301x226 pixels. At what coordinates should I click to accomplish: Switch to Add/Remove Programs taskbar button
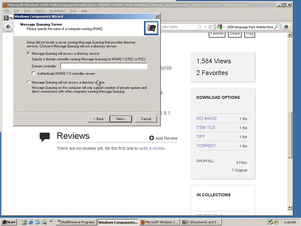76,222
